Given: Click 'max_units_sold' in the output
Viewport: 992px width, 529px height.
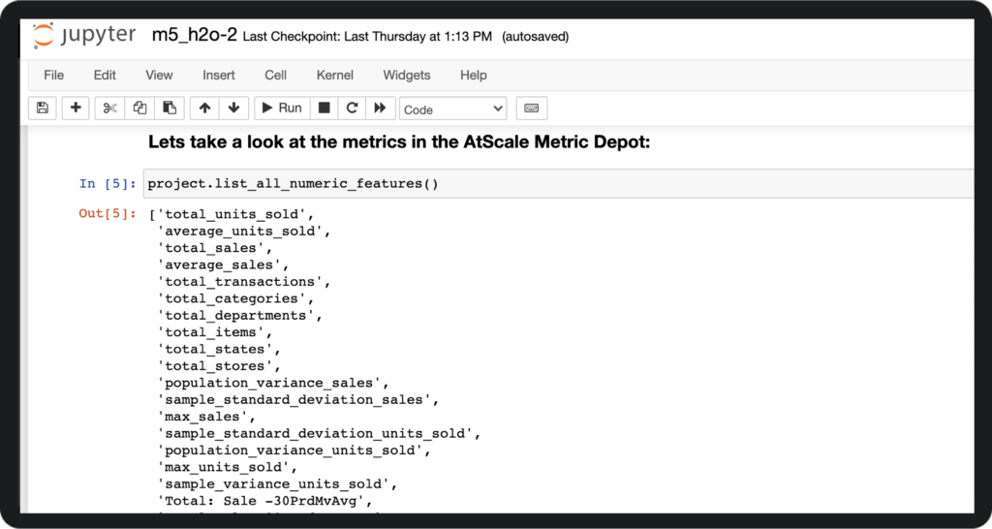Looking at the screenshot, I should 223,468.
